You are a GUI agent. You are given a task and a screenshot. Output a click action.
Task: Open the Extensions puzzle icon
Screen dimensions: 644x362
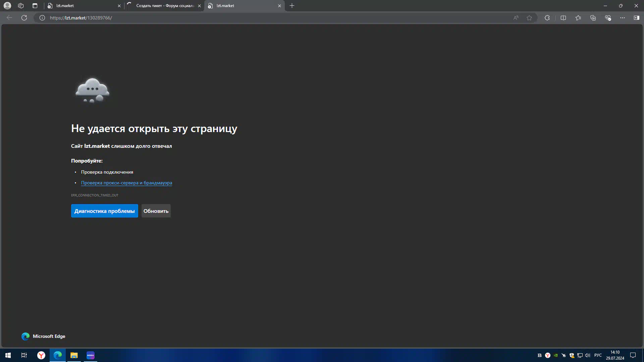pyautogui.click(x=547, y=18)
